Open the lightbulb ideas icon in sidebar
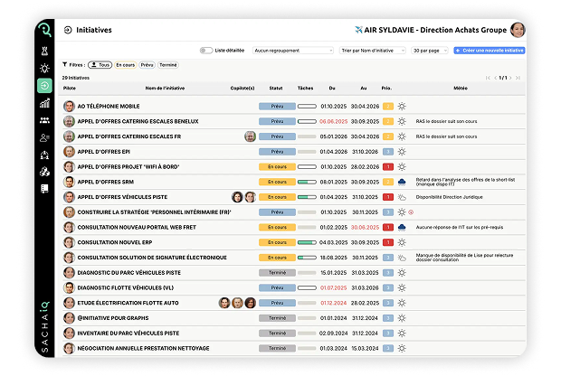 coord(44,68)
